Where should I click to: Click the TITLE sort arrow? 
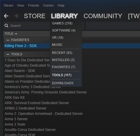pos(16,34)
